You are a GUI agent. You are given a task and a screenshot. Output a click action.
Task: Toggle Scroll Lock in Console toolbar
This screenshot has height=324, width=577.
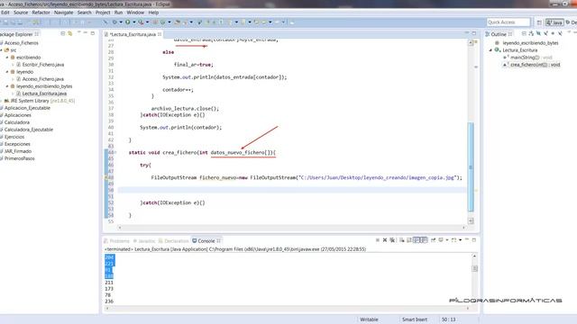(x=408, y=240)
